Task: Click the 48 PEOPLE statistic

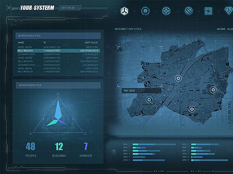Action: pos(30,149)
